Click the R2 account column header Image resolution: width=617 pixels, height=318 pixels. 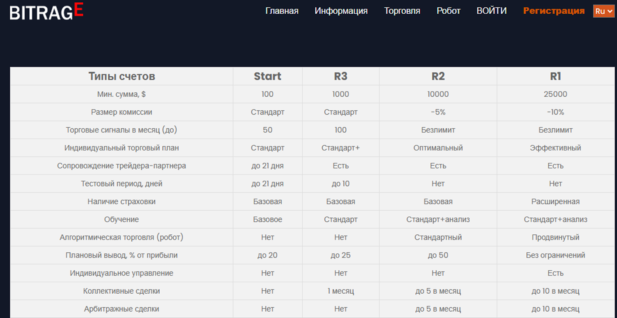point(438,76)
